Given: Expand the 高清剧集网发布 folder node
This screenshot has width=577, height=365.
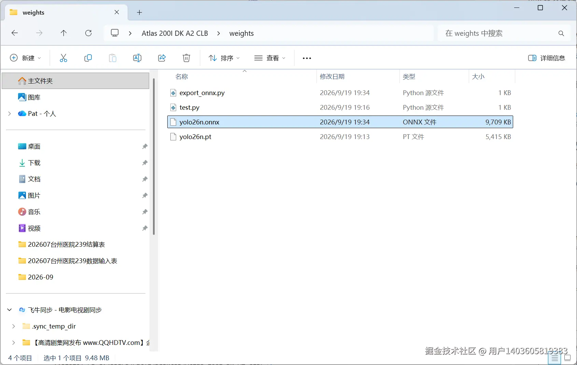Looking at the screenshot, I should tap(14, 343).
